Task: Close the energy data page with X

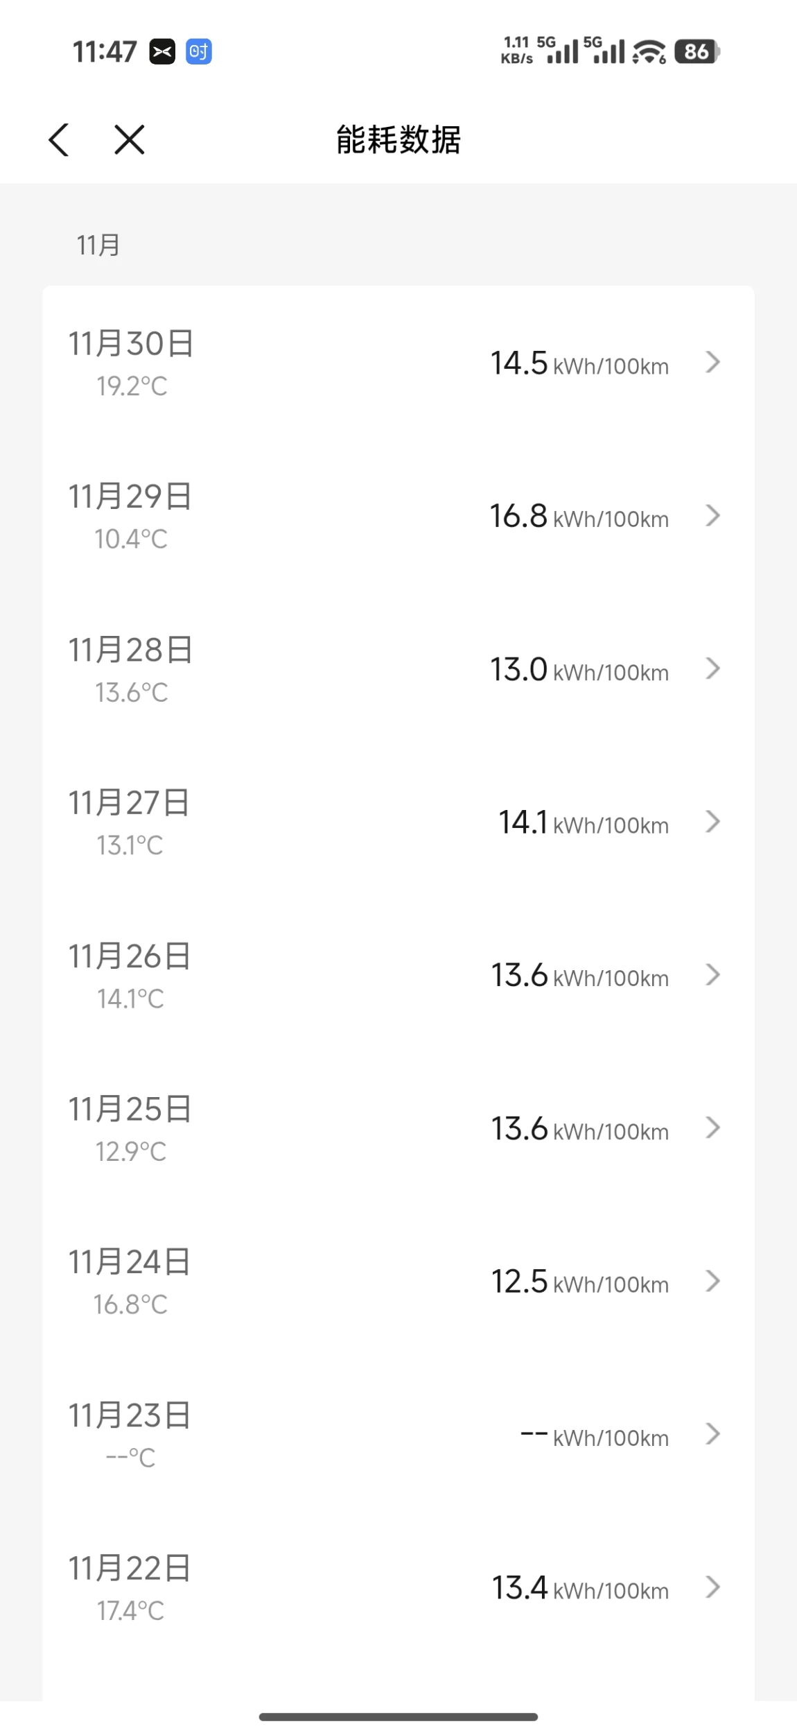Action: click(130, 139)
